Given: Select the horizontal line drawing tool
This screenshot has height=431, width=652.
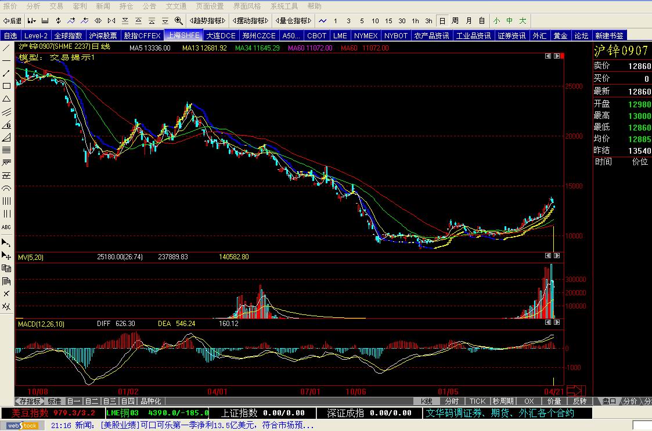Looking at the screenshot, I should pyautogui.click(x=6, y=61).
